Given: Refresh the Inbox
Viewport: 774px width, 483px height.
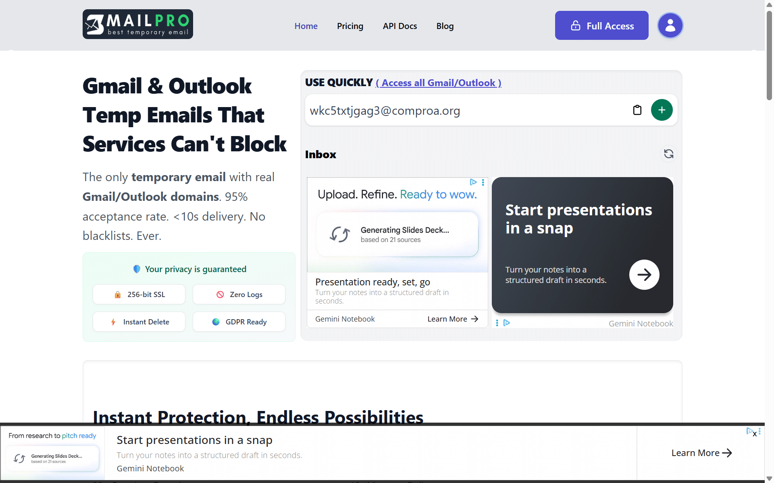Looking at the screenshot, I should [x=668, y=154].
